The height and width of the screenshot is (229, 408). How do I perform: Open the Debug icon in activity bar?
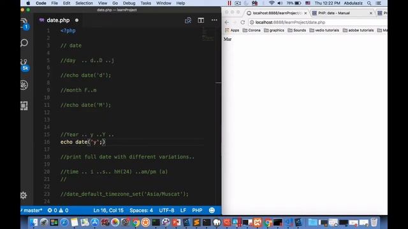coord(24,85)
